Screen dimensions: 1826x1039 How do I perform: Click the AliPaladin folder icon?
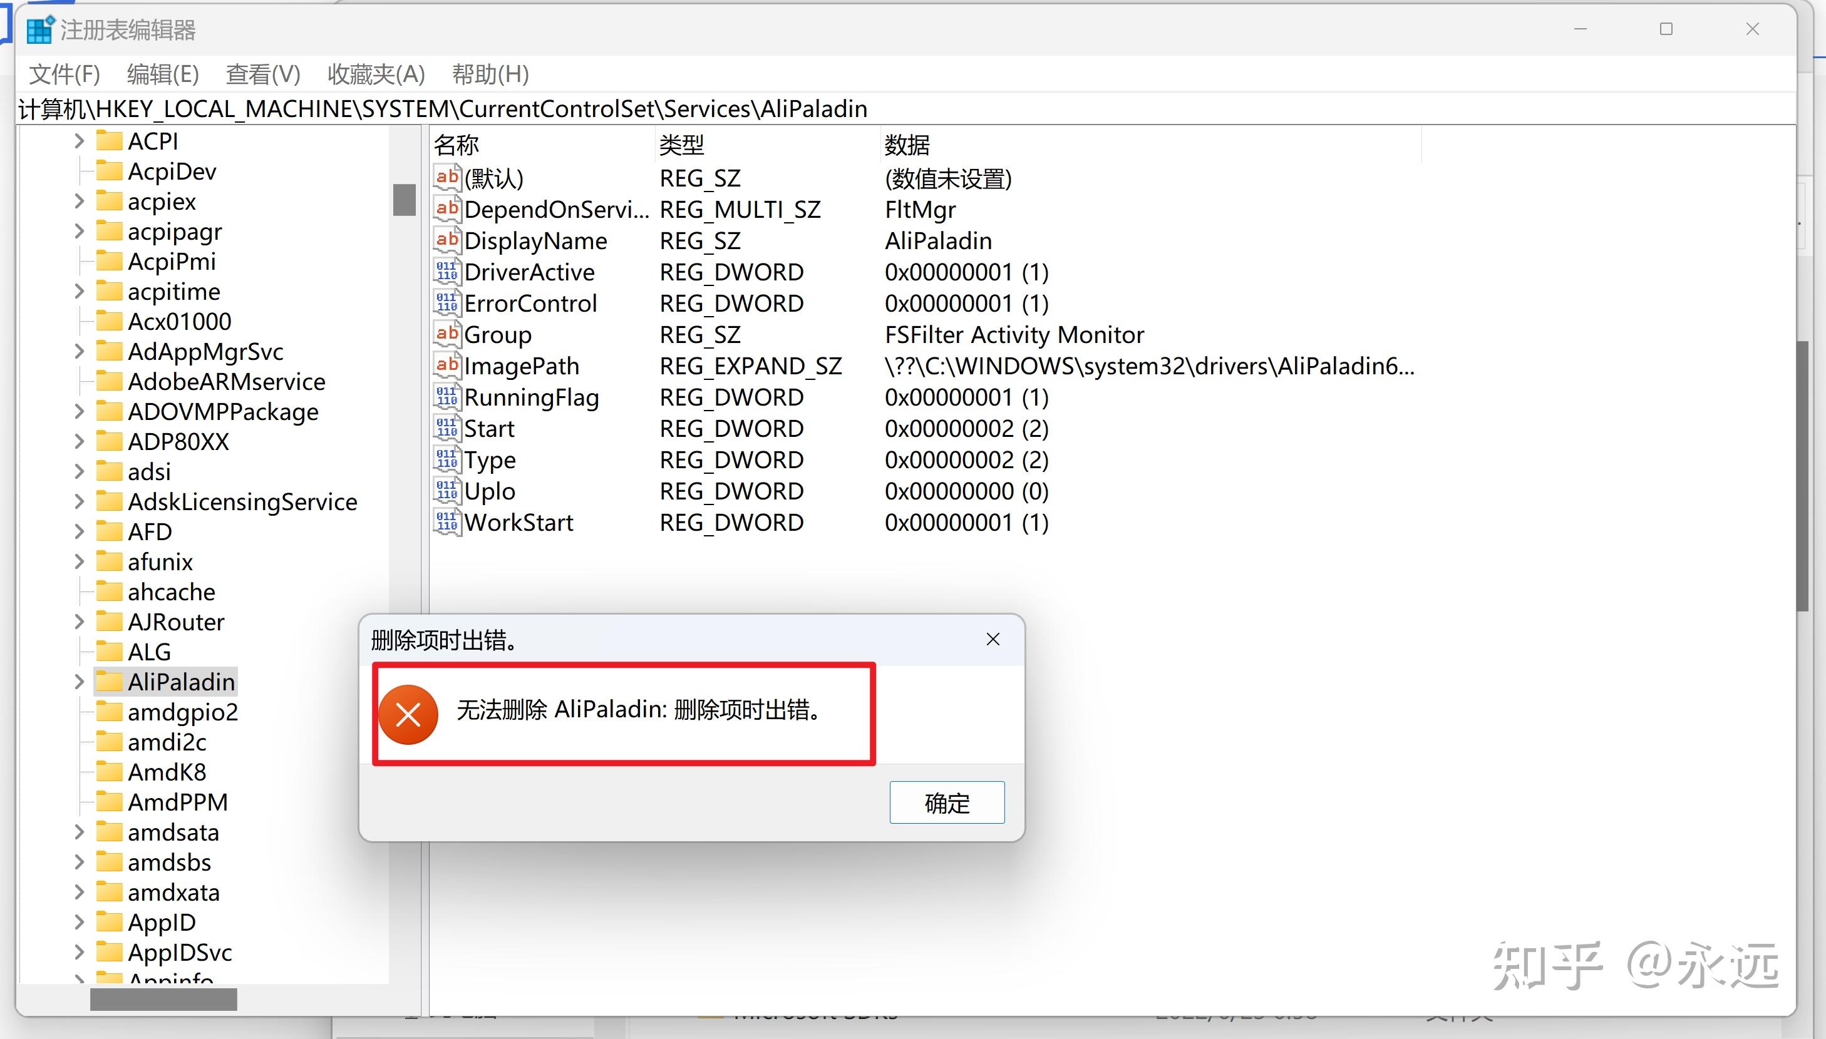click(109, 682)
